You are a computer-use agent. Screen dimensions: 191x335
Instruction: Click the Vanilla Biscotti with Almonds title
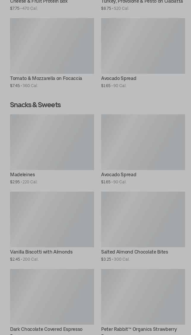point(41,252)
